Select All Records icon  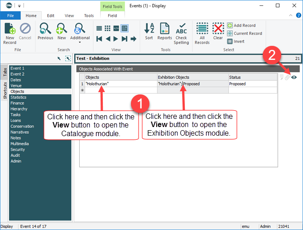click(x=202, y=34)
